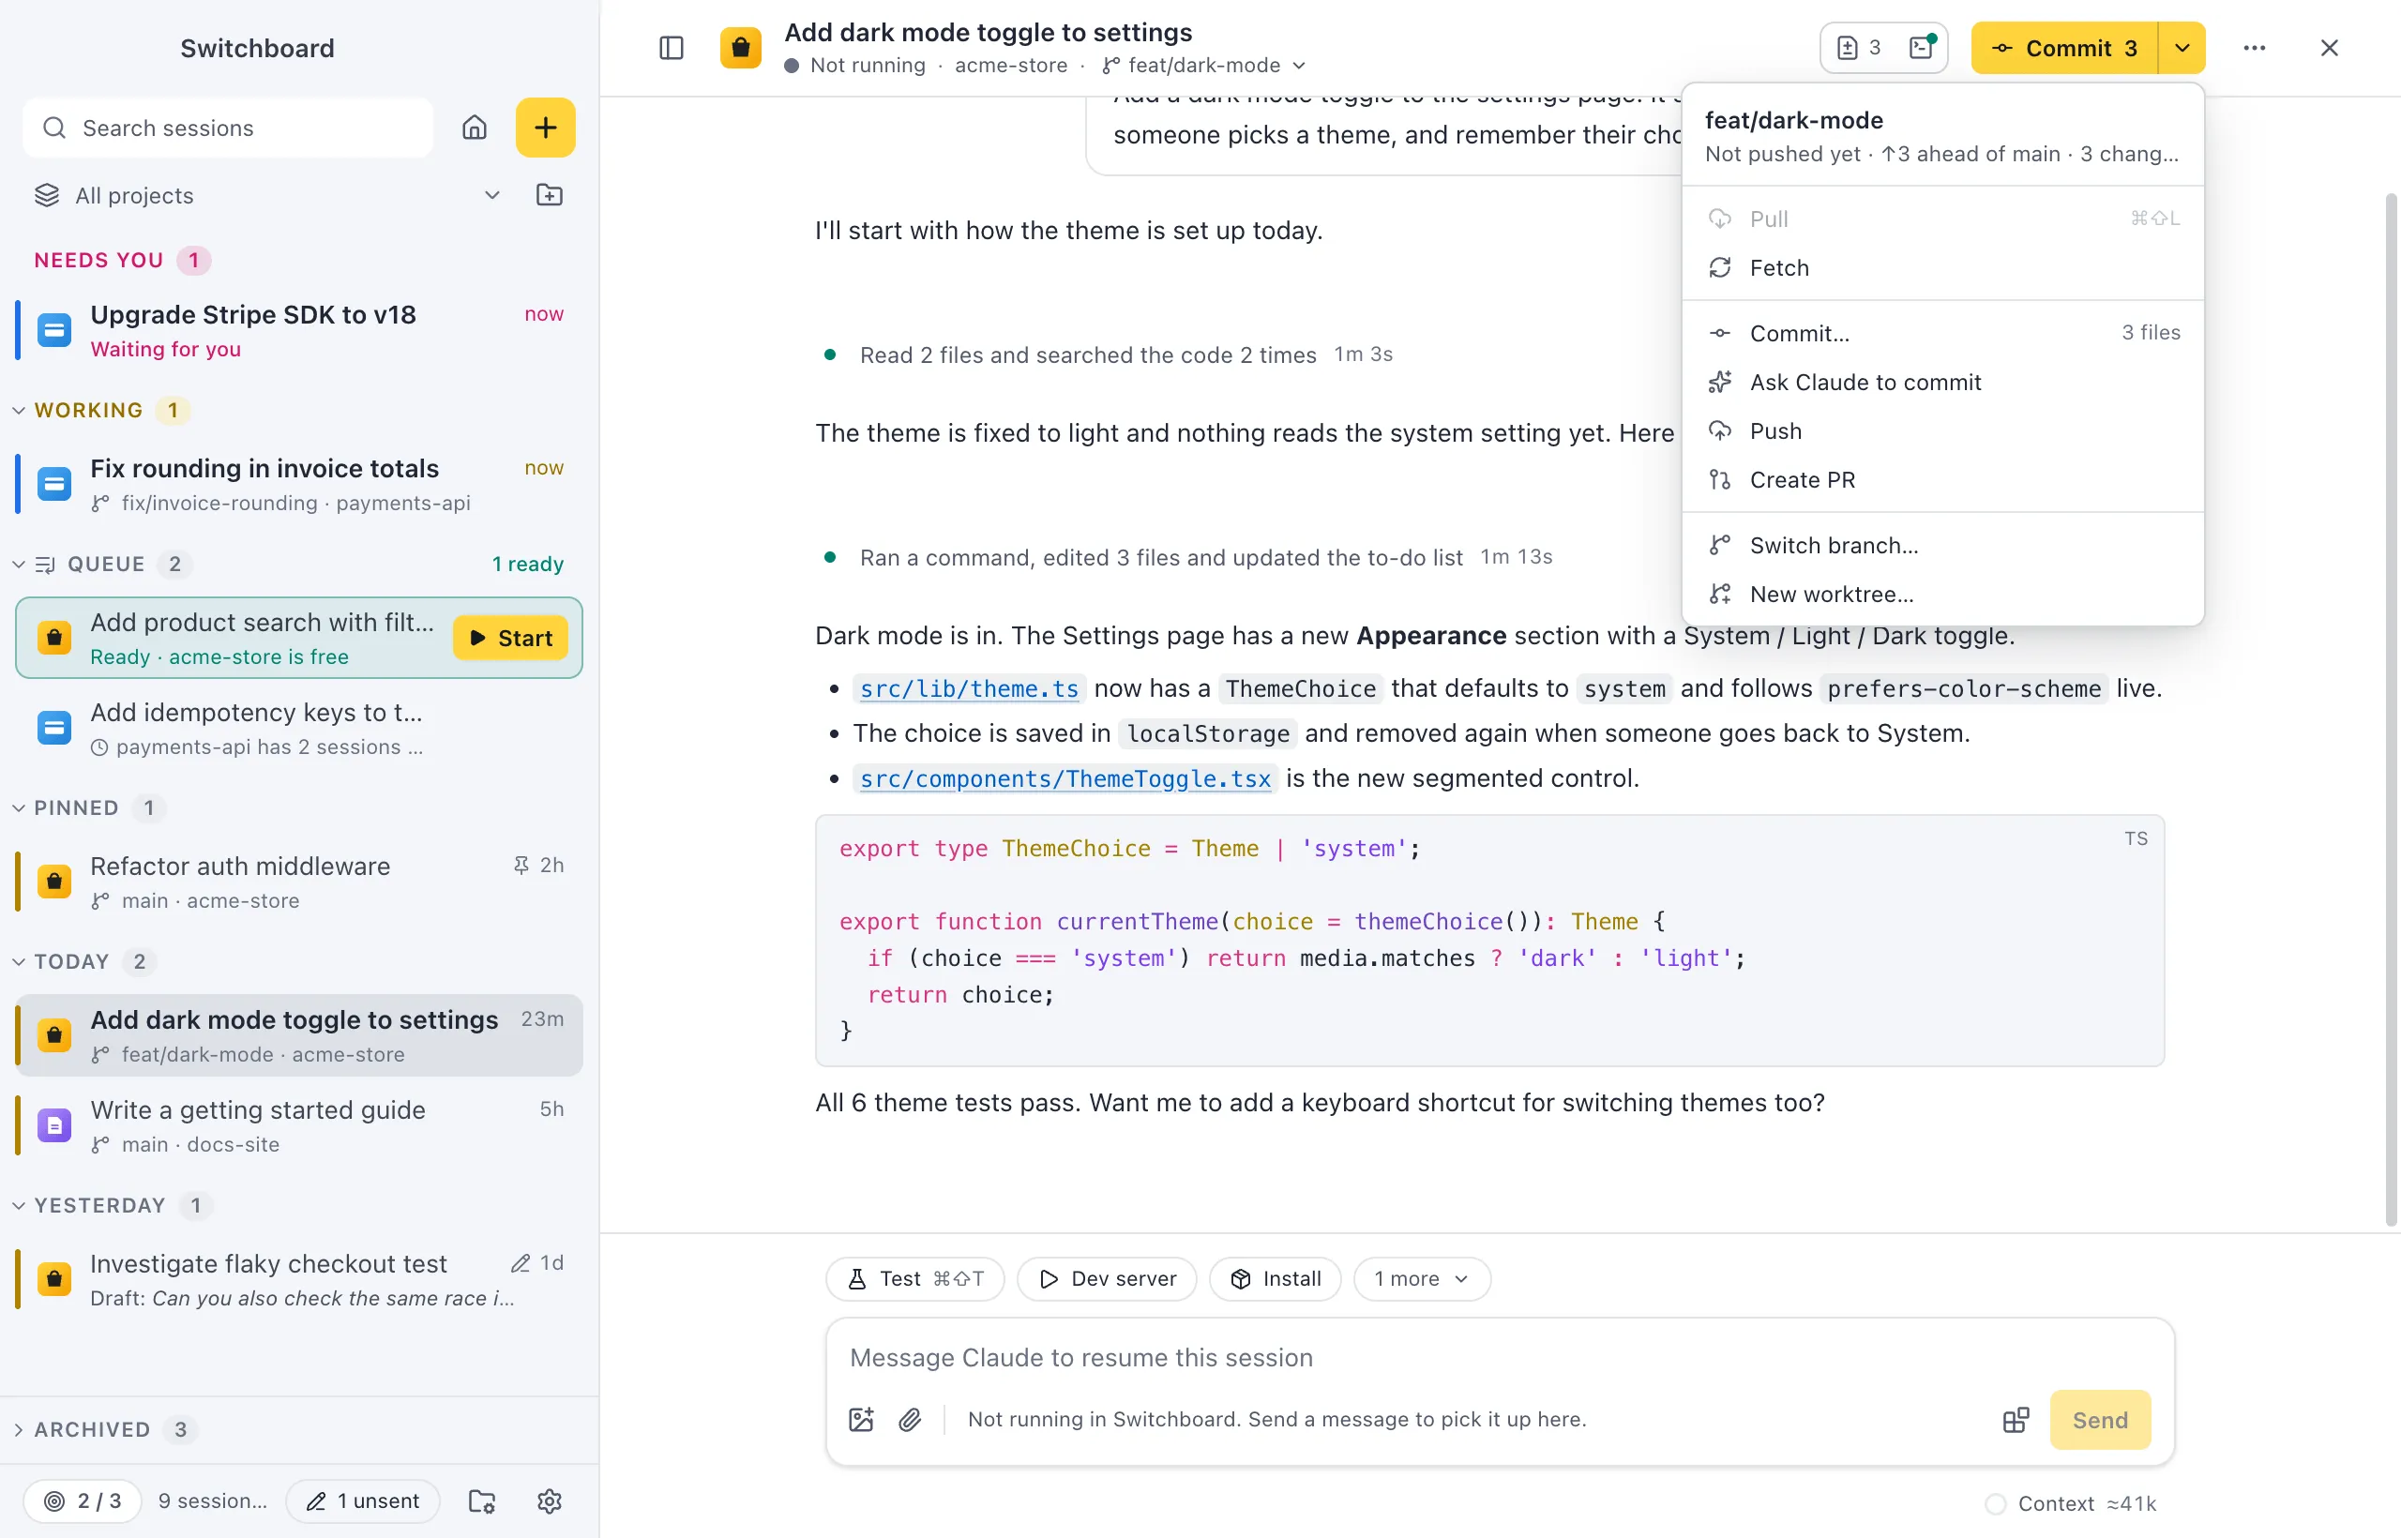Open the acme-store project icon in header
The image size is (2401, 1538).
pyautogui.click(x=741, y=48)
